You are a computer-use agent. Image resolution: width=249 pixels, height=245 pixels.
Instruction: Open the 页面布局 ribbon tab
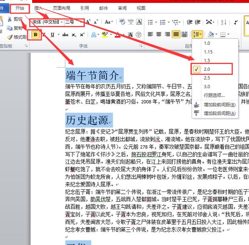(x=61, y=8)
